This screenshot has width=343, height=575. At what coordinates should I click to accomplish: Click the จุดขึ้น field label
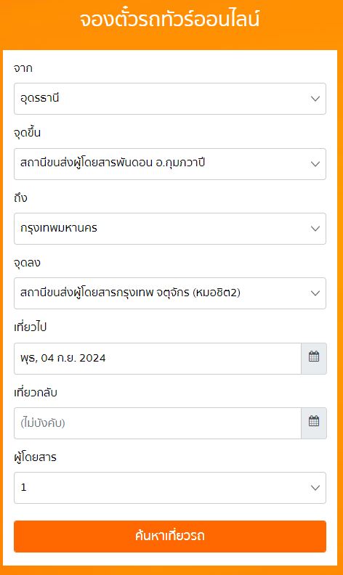click(27, 133)
